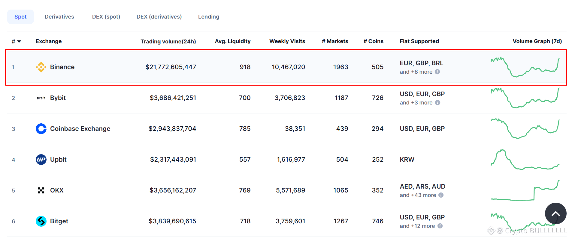This screenshot has height=238, width=569.
Task: Show Binance's additional fiat info icon
Action: 437,72
